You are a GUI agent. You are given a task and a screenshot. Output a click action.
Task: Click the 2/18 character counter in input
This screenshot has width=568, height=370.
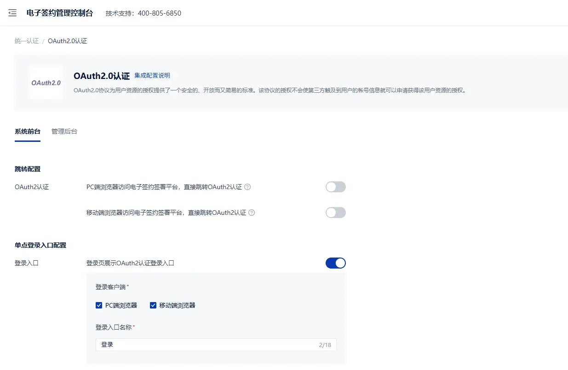pos(325,345)
